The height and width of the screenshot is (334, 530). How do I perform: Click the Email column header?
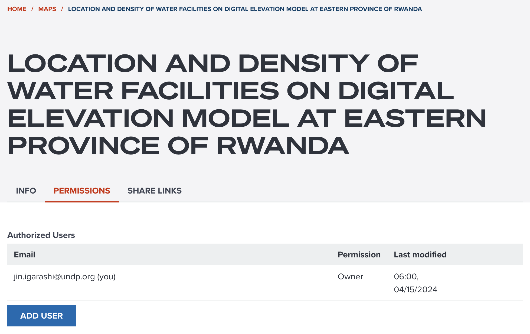25,255
